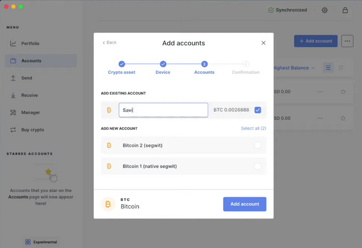Click the Bitcoin icon beside Bitcoin 2 (segwit)
This screenshot has height=248, width=362.
pyautogui.click(x=109, y=145)
